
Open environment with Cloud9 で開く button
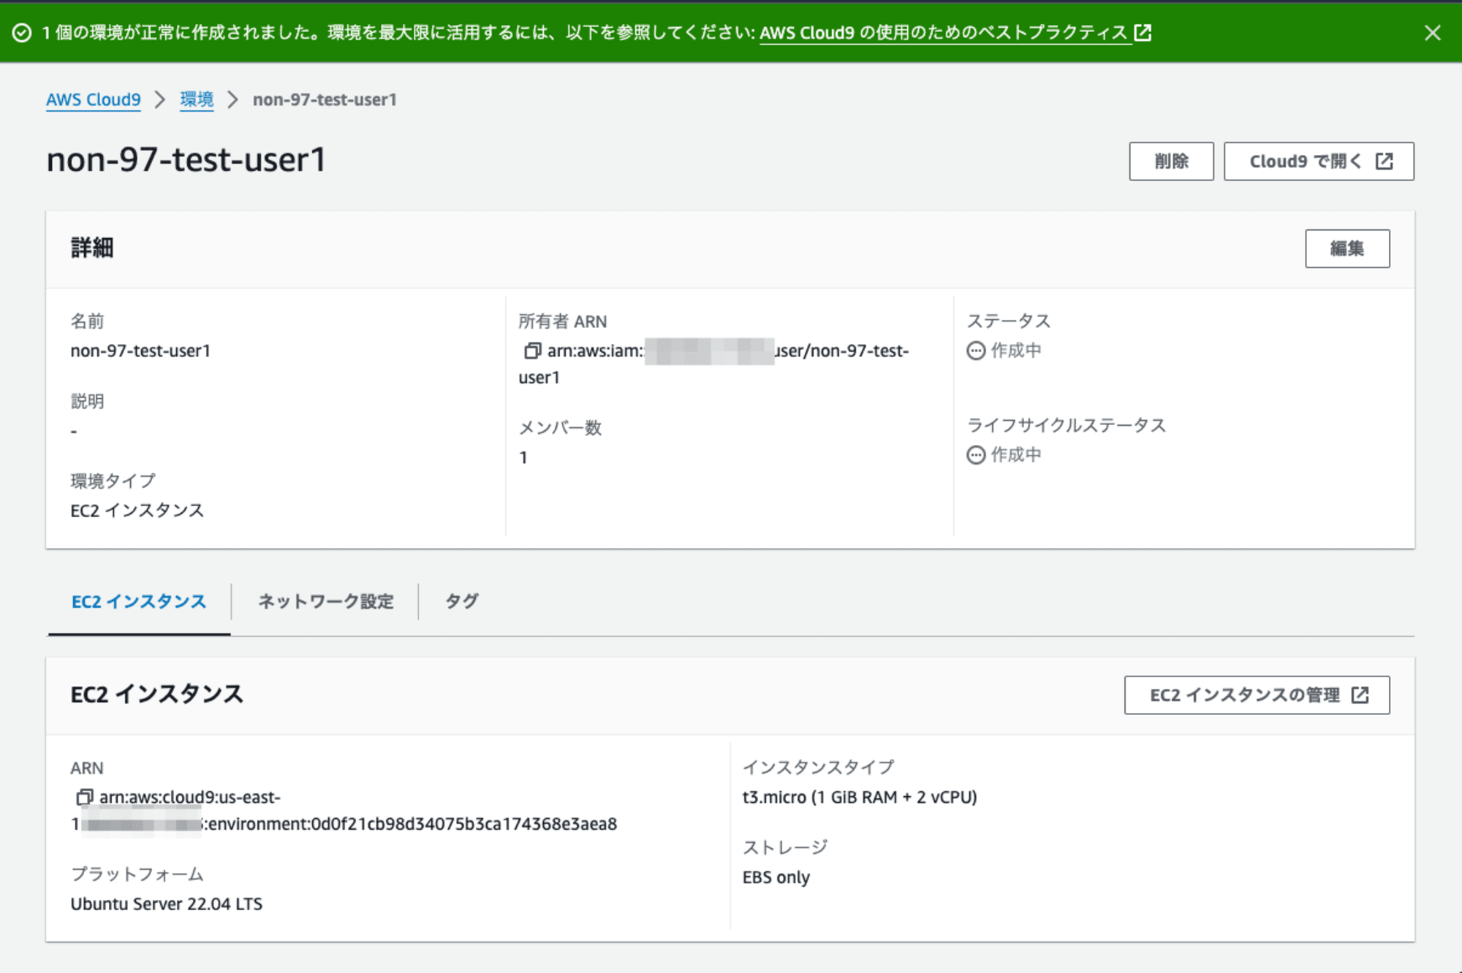tap(1319, 161)
